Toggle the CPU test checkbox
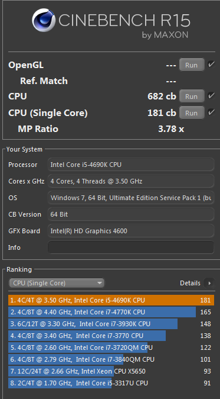Screen dimensions: 220x399 coord(211,96)
